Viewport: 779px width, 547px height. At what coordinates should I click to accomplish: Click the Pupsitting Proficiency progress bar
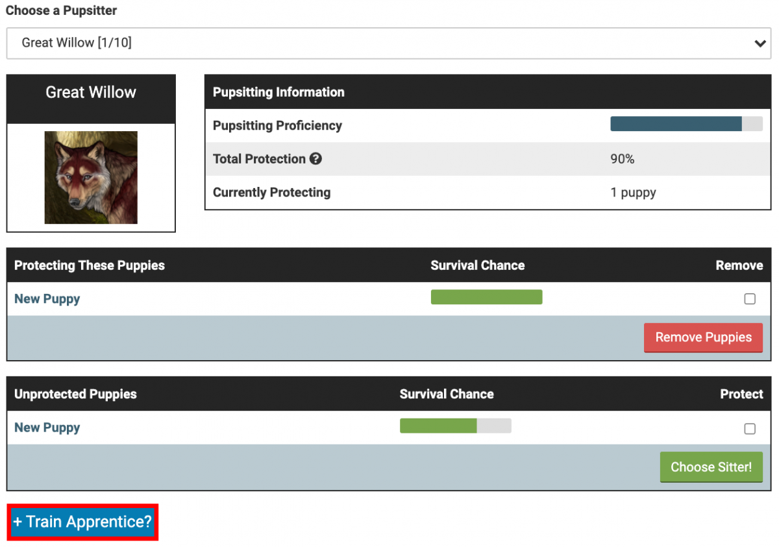(686, 125)
